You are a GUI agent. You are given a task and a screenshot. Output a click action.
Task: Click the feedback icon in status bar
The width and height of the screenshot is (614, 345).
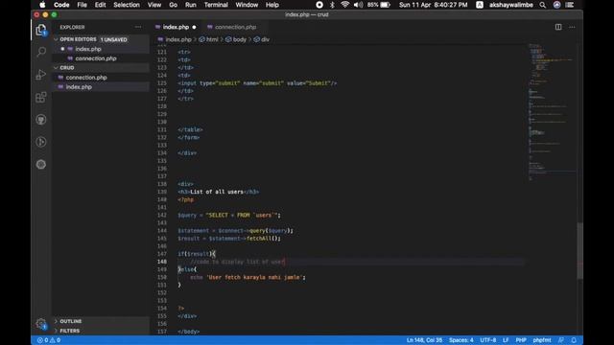[x=561, y=340]
